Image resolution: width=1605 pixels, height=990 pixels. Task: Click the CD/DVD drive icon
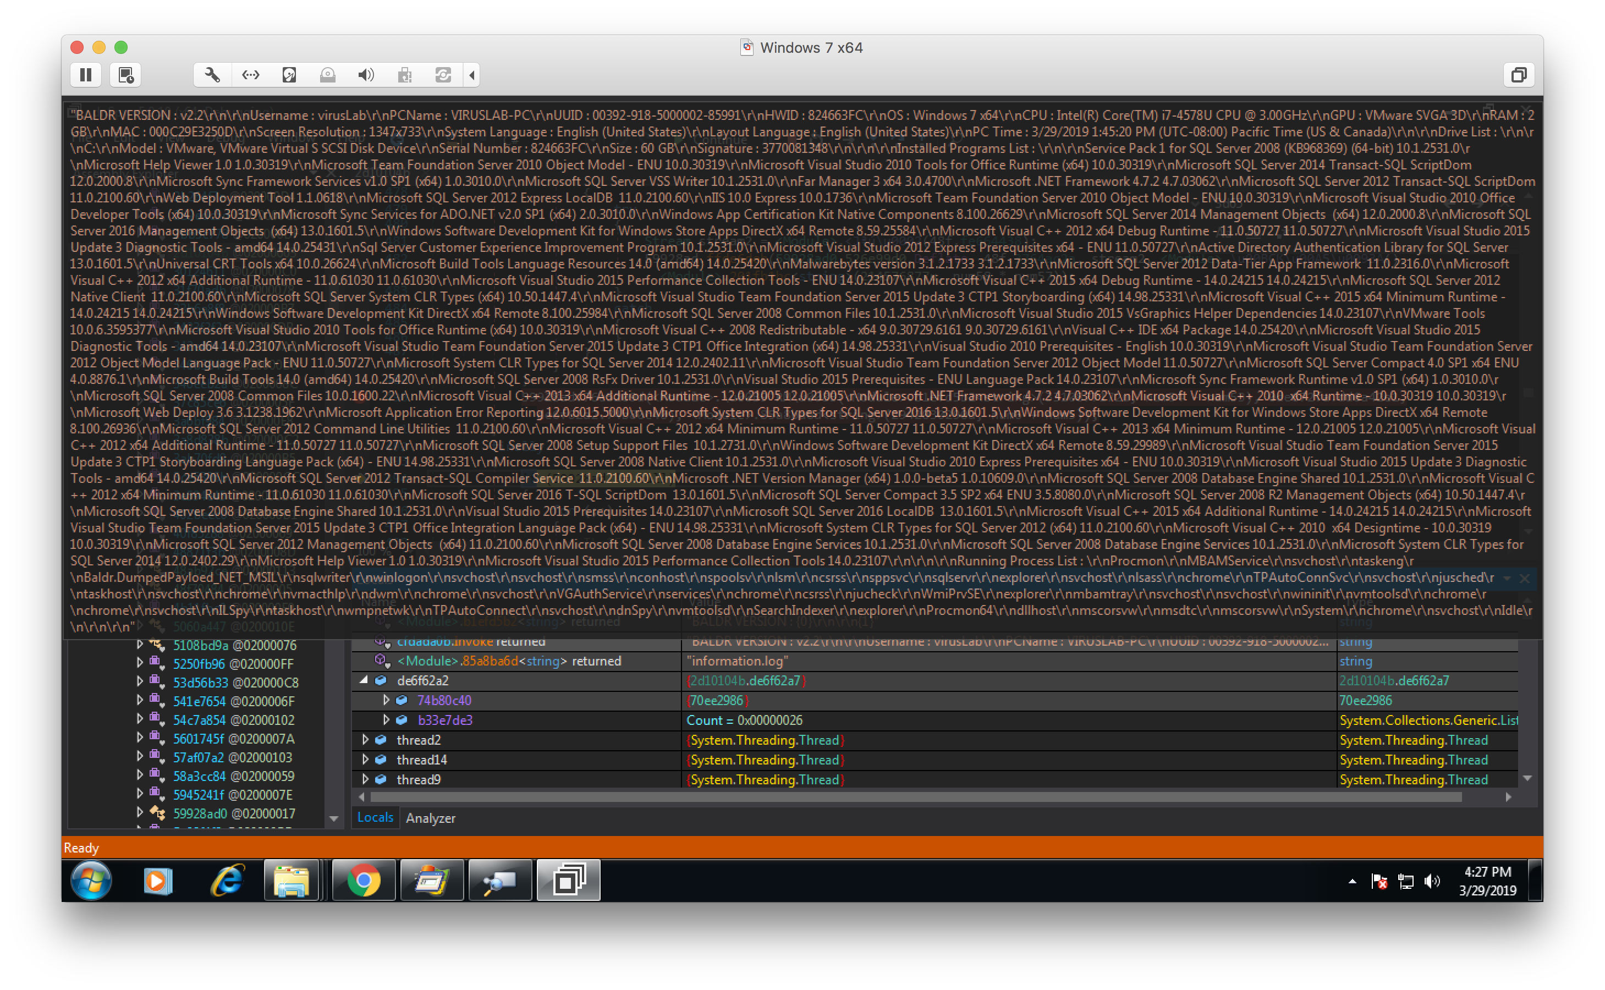(x=328, y=75)
